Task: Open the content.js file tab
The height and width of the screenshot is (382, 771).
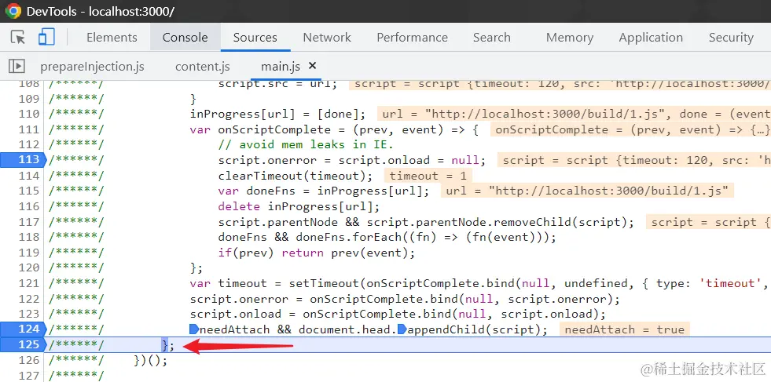Action: click(203, 67)
